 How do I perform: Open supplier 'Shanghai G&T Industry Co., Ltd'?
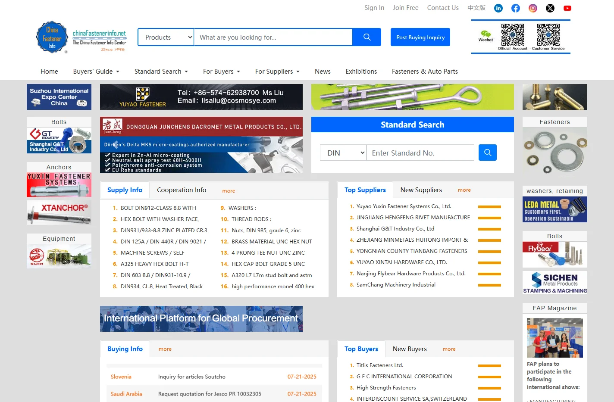(395, 229)
